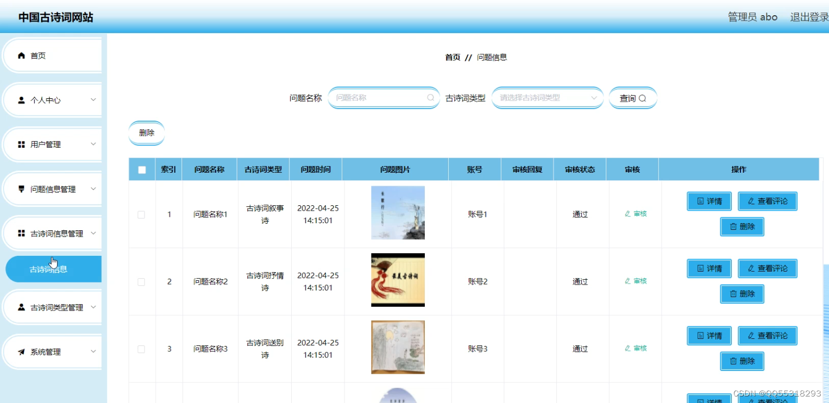Screen dimensions: 829x403
Task: Click the paper plane icon beside 系统管理
Action: [22, 352]
